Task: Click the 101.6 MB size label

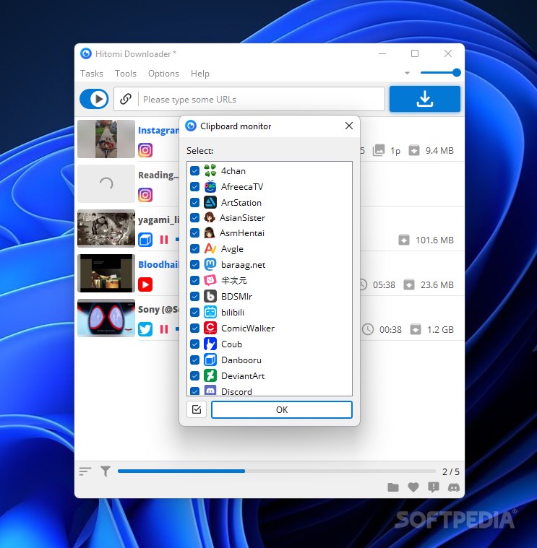Action: (x=434, y=240)
